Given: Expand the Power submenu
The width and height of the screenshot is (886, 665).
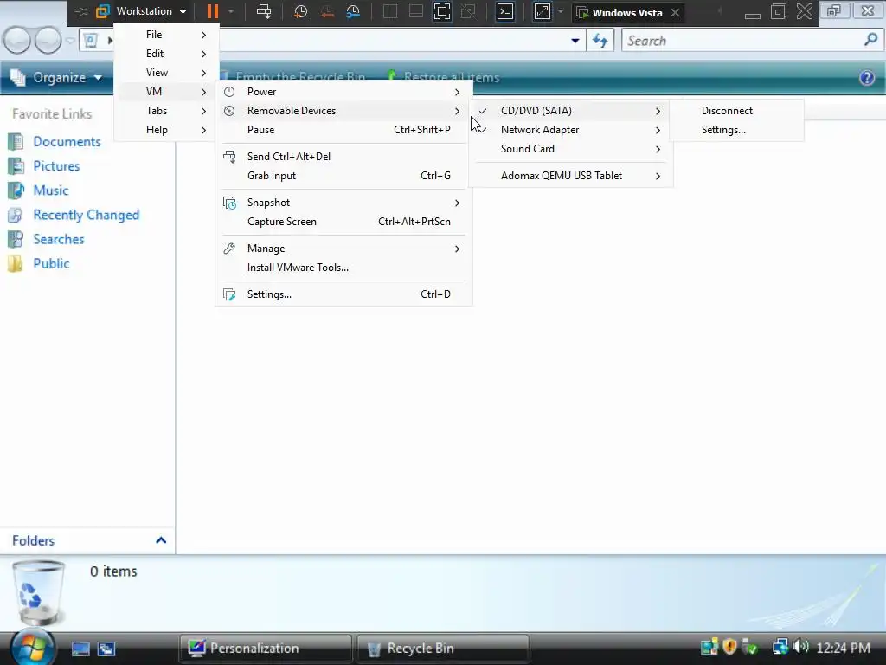Looking at the screenshot, I should click(343, 92).
